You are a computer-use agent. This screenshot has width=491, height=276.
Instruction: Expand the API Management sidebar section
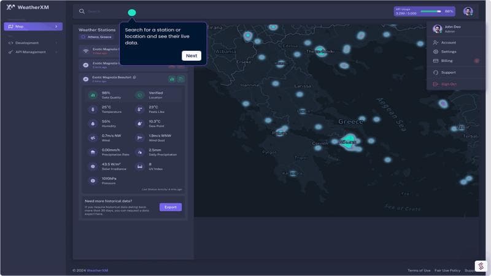(x=56, y=52)
